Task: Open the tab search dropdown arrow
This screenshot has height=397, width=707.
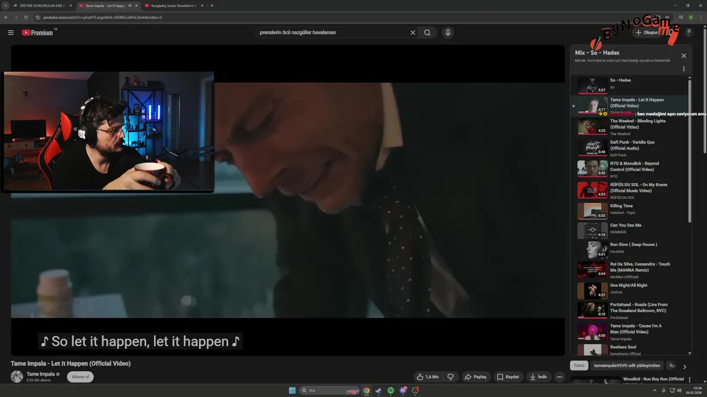Action: 5,6
